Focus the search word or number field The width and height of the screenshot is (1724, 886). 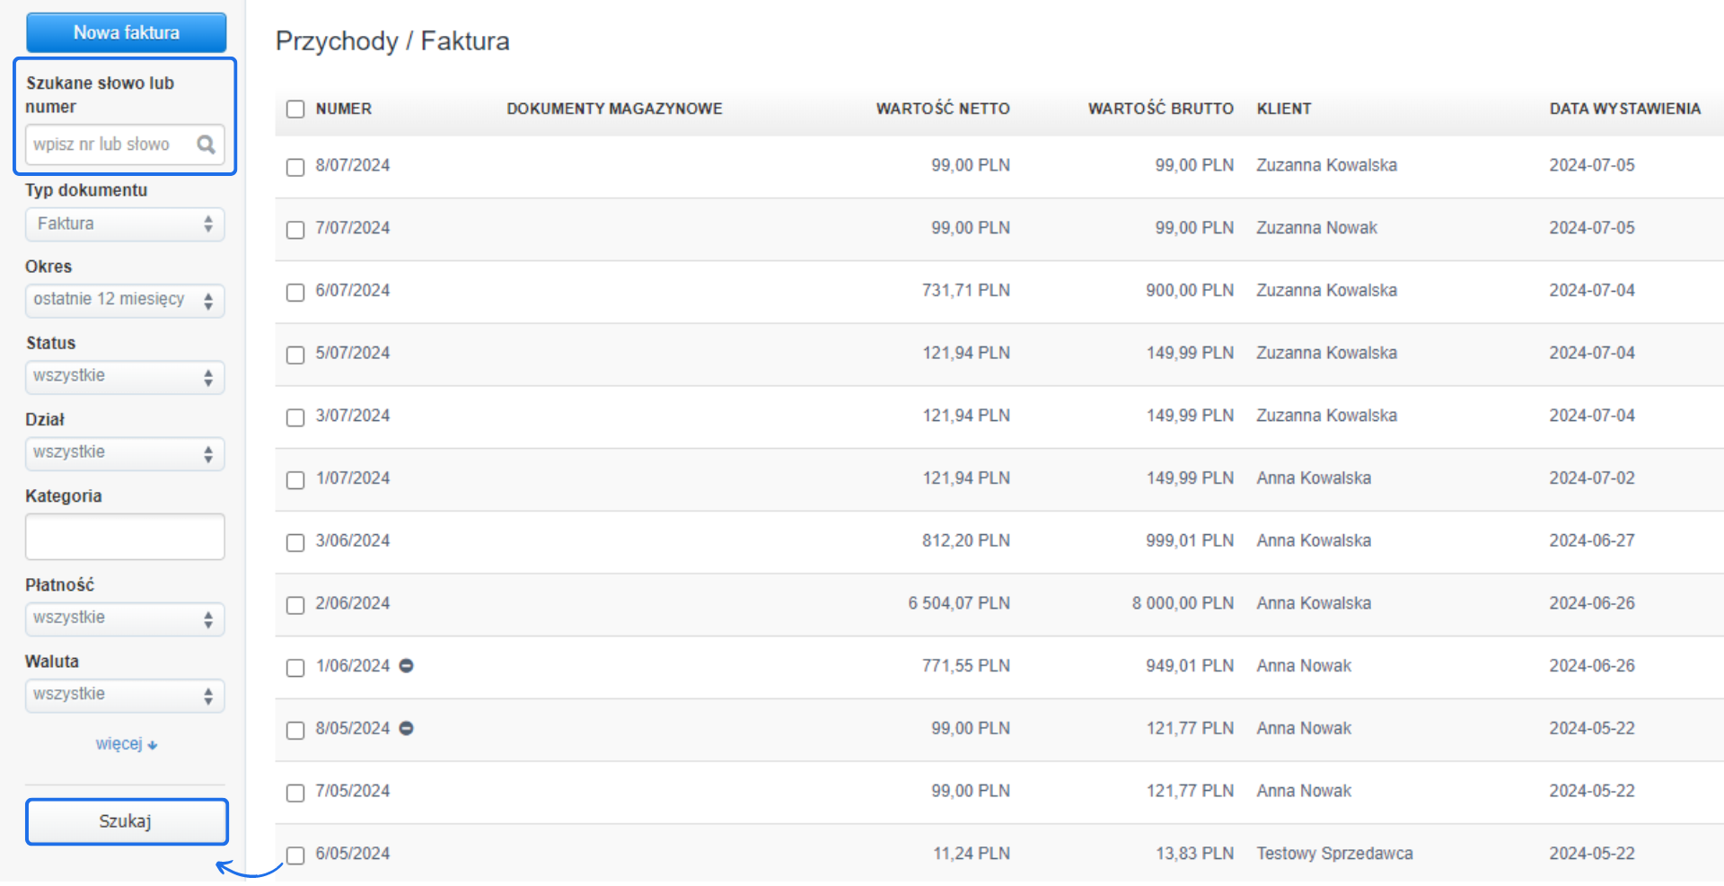click(110, 145)
